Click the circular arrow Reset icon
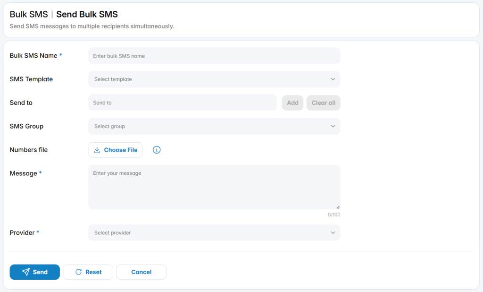483x292 pixels. tap(79, 272)
